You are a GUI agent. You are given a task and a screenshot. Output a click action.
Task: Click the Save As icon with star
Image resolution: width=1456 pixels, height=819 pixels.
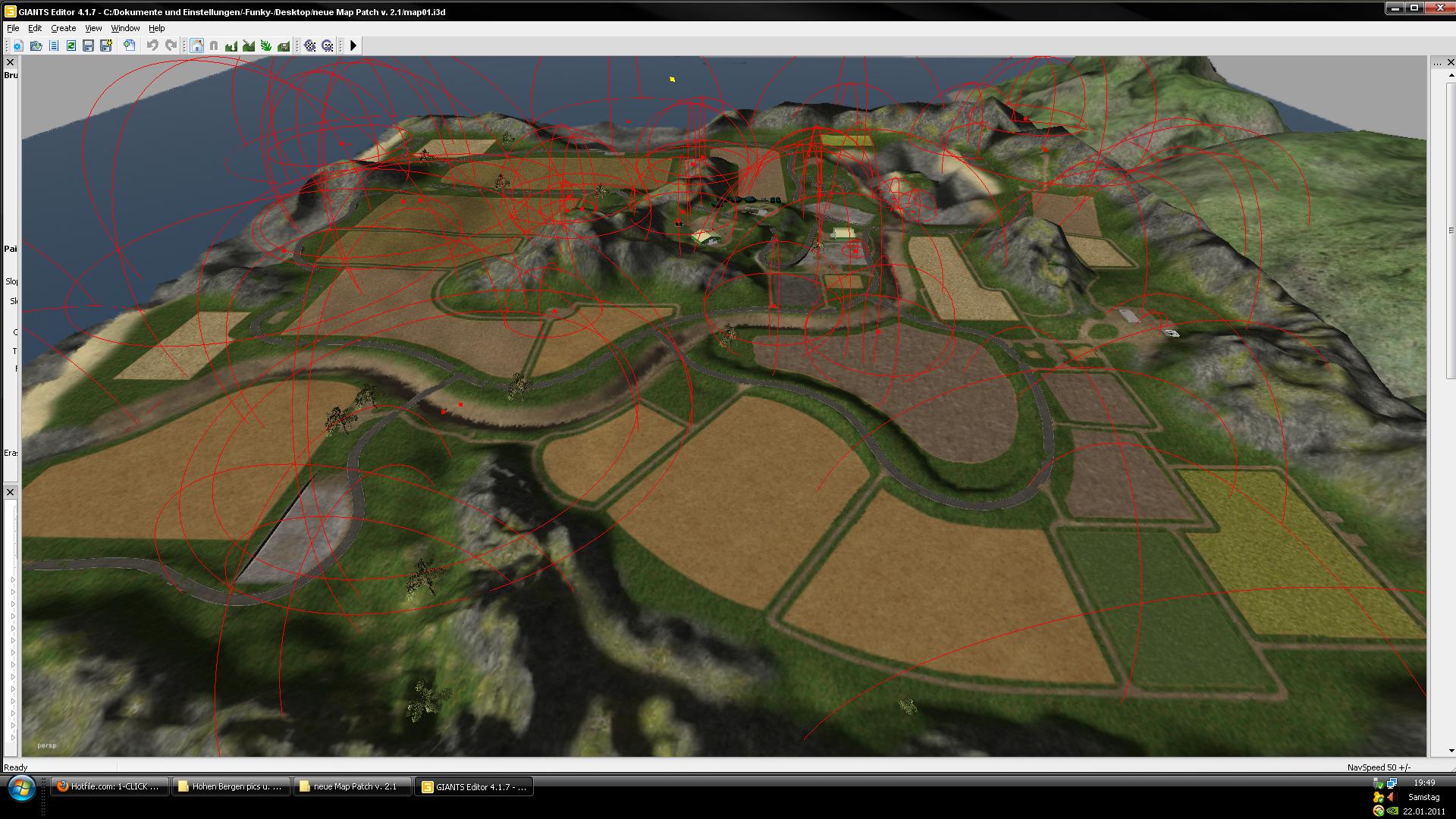106,46
